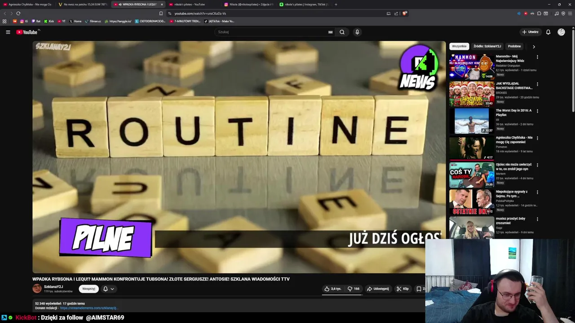
Task: Switch to Agnieszka Chylińska browser tab
Action: pos(27,4)
